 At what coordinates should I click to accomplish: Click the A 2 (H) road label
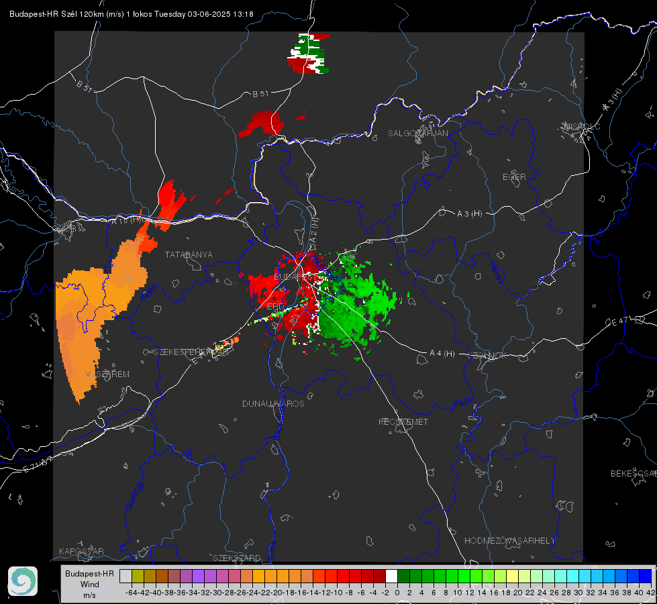[x=314, y=231]
